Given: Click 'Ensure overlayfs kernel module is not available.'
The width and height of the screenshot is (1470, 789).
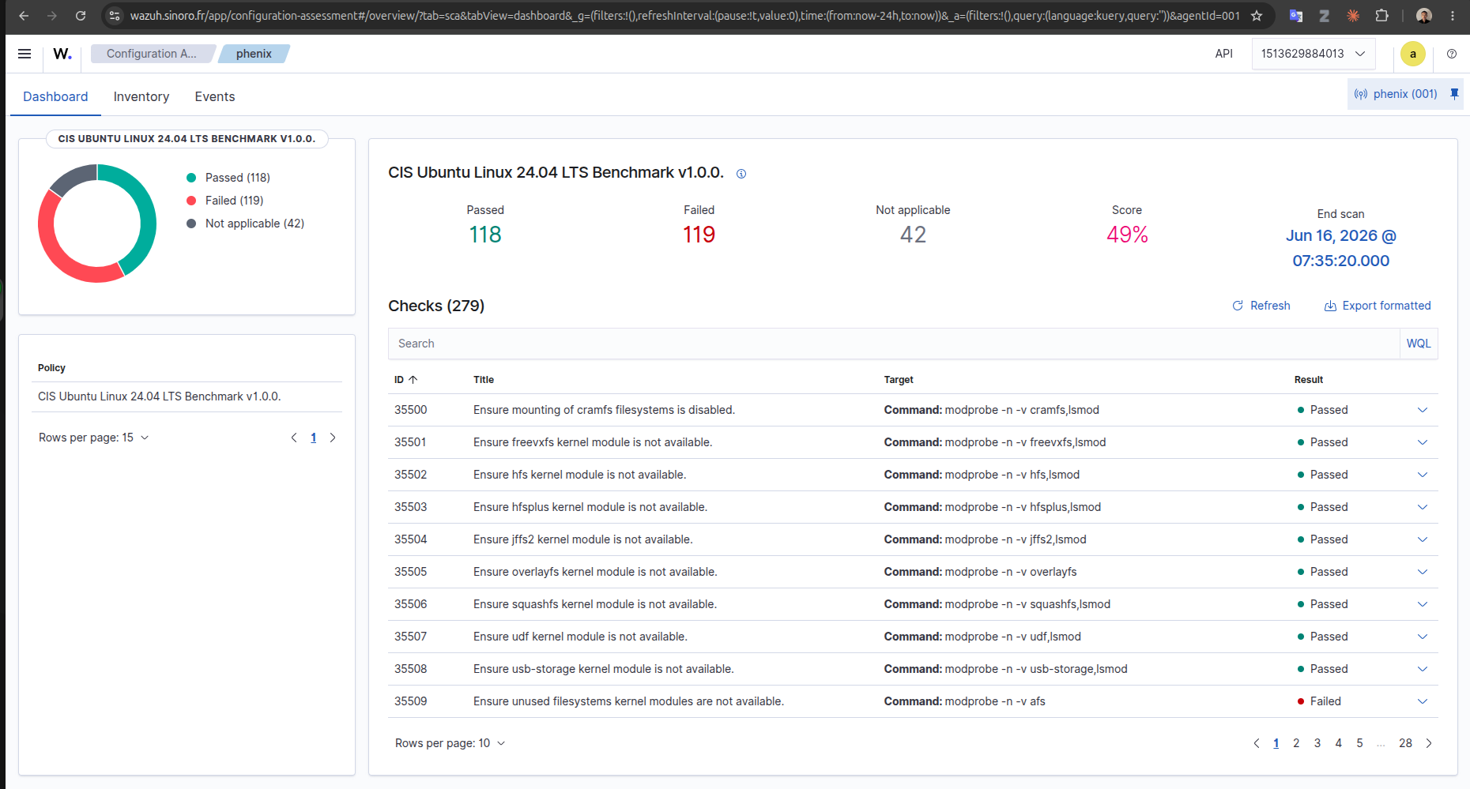Looking at the screenshot, I should coord(595,572).
